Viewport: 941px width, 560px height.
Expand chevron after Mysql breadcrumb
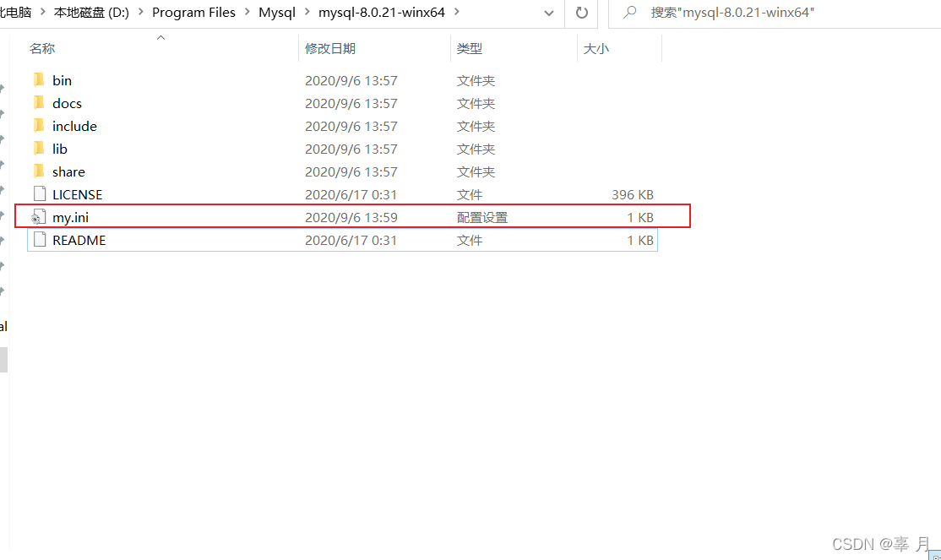tap(307, 12)
